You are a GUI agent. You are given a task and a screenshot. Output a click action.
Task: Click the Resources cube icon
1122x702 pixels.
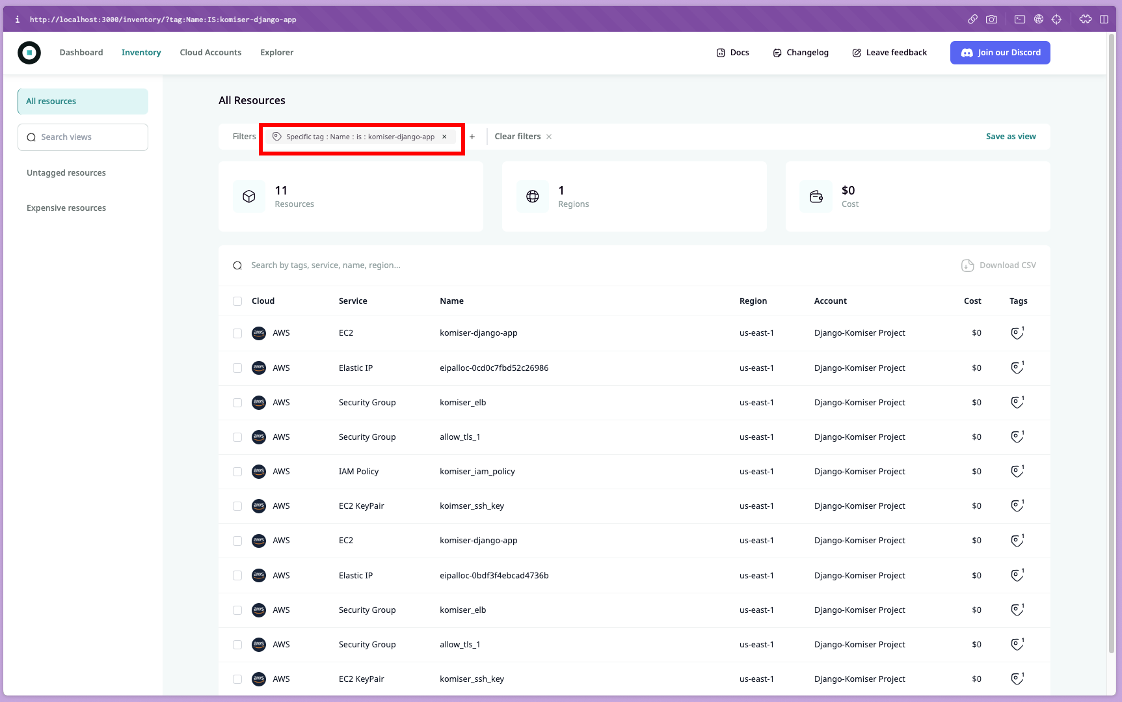[249, 196]
